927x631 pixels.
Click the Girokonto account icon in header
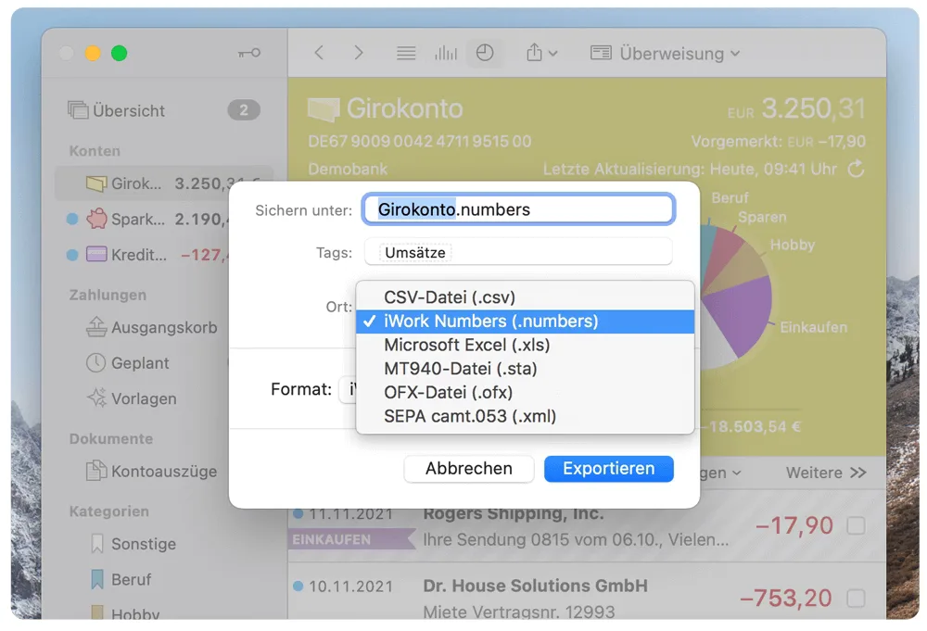pos(324,109)
